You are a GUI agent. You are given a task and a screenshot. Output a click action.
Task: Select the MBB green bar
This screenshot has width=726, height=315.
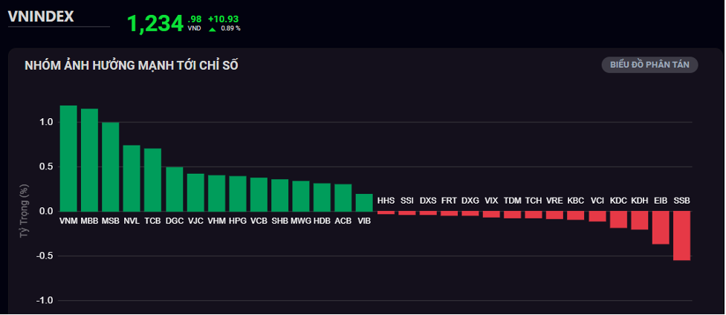[89, 160]
